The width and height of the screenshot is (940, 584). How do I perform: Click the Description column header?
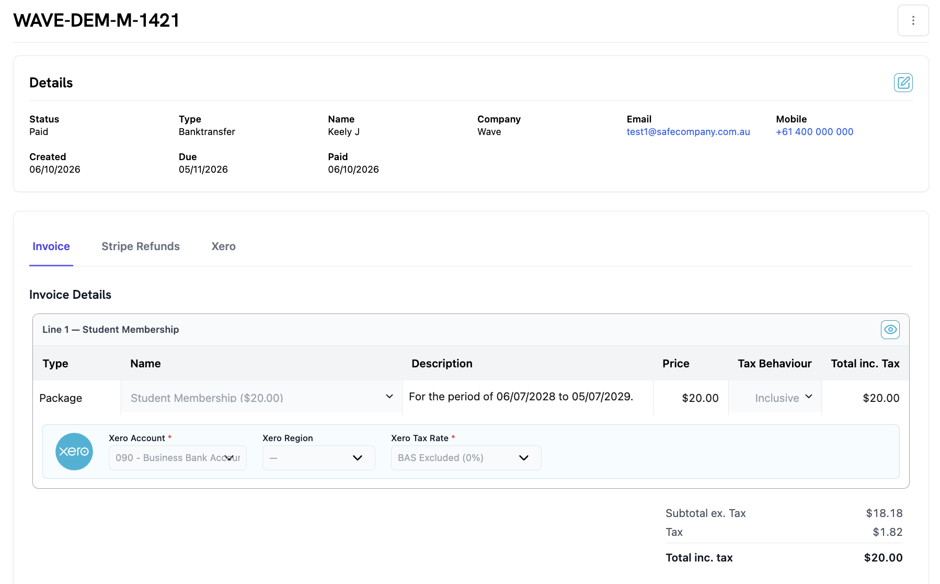coord(442,364)
